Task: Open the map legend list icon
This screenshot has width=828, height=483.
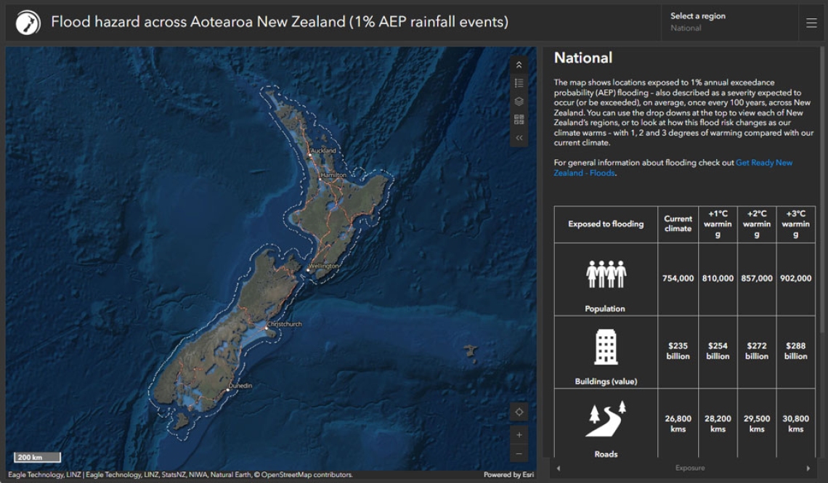Action: click(x=519, y=84)
